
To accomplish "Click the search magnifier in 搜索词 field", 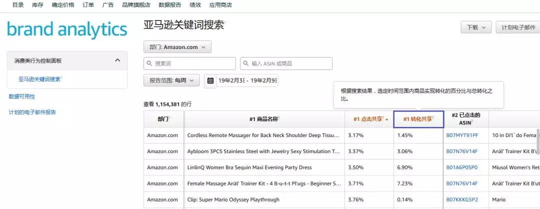I will pyautogui.click(x=149, y=63).
